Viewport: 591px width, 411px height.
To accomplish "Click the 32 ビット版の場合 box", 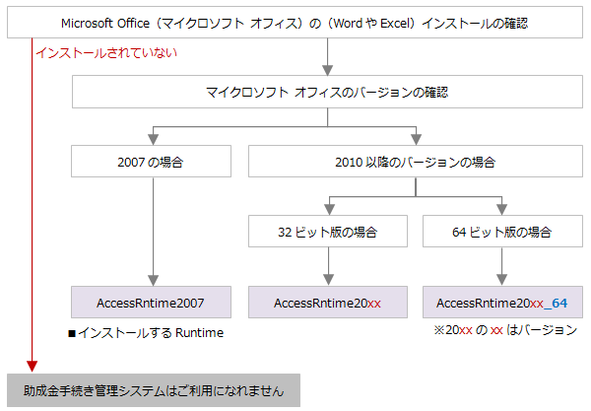I will (328, 232).
